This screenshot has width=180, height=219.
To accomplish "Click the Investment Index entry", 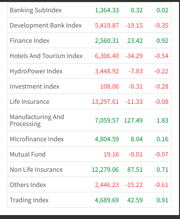I will [x=34, y=87].
